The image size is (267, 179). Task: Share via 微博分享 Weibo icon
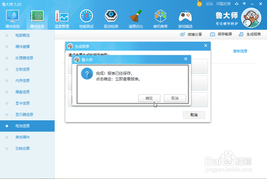(183, 34)
